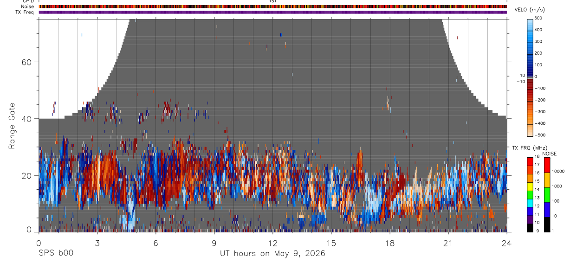Click the '6' UT hour tick label
The width and height of the screenshot is (570, 263).
[x=155, y=243]
